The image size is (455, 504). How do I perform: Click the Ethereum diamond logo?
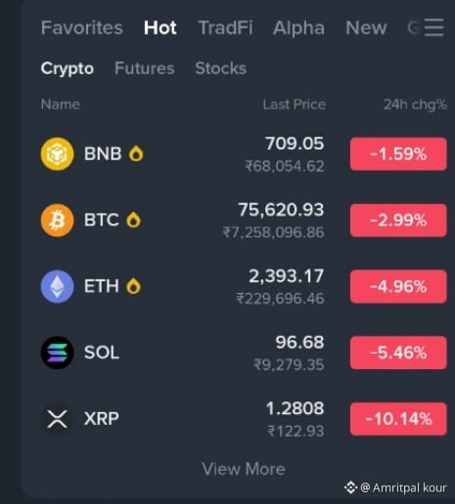(x=57, y=286)
